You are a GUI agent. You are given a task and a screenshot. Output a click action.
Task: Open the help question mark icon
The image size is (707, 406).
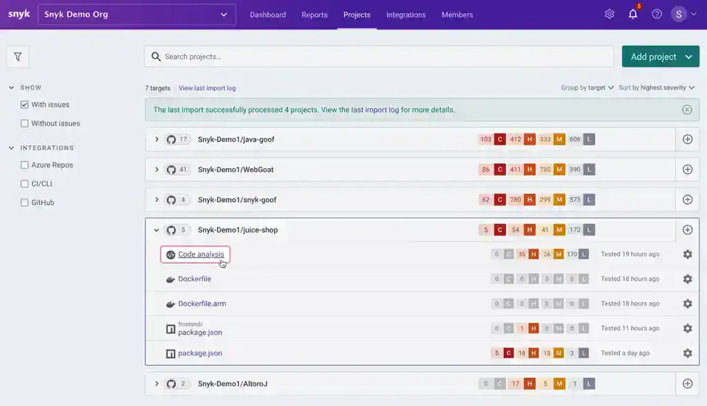click(657, 14)
